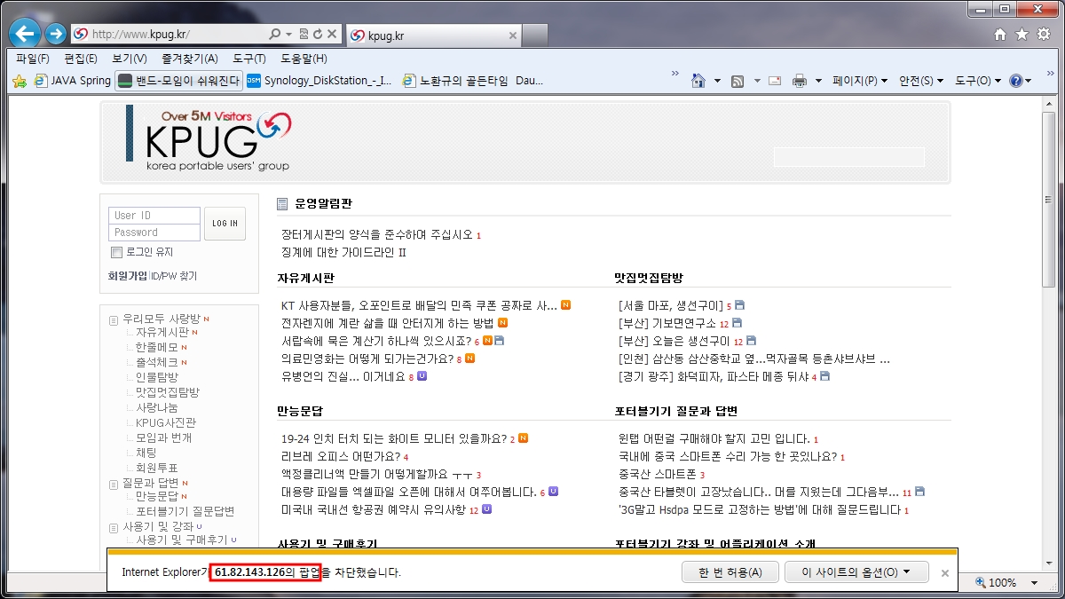The image size is (1065, 599).
Task: Toggle Compatibility View icon in address bar
Action: [x=304, y=35]
